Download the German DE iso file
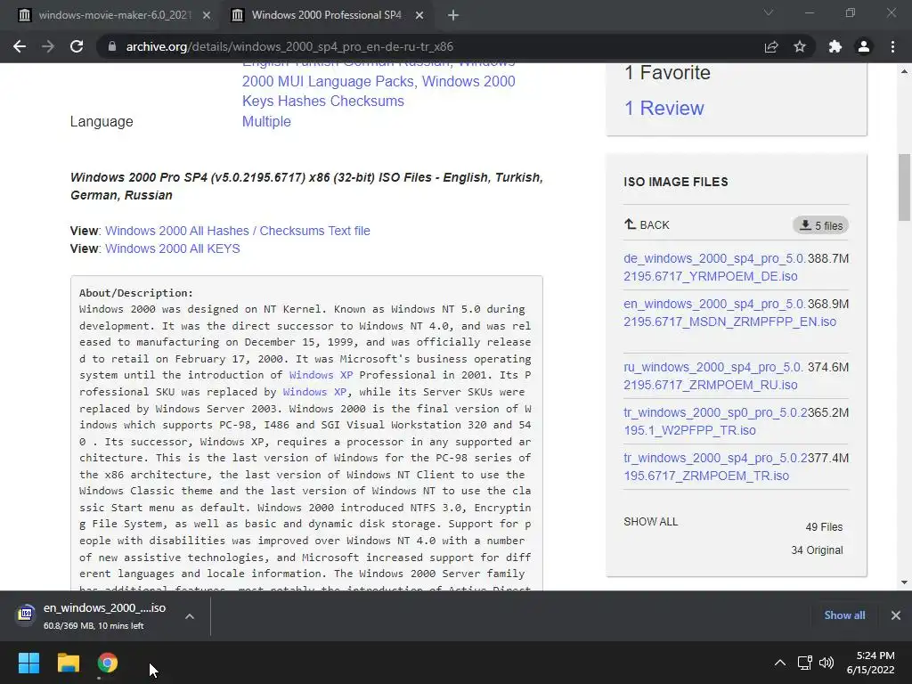Viewport: 912px width, 684px height. (x=715, y=267)
